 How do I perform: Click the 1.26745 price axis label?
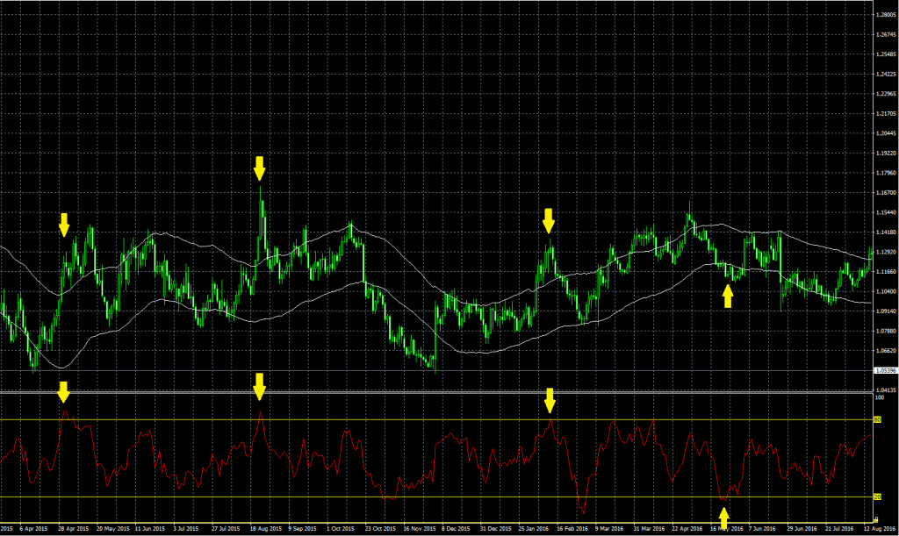[x=887, y=35]
